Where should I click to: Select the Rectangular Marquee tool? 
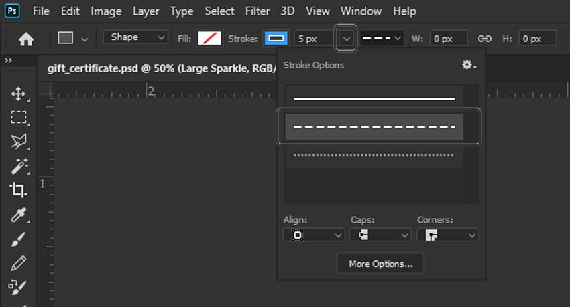click(19, 118)
